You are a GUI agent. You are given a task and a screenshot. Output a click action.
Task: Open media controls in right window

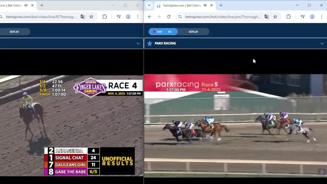pos(303,17)
